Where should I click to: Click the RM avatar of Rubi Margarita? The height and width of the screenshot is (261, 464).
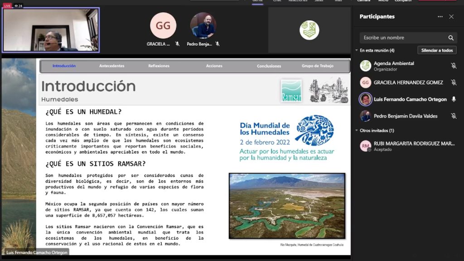[365, 146]
